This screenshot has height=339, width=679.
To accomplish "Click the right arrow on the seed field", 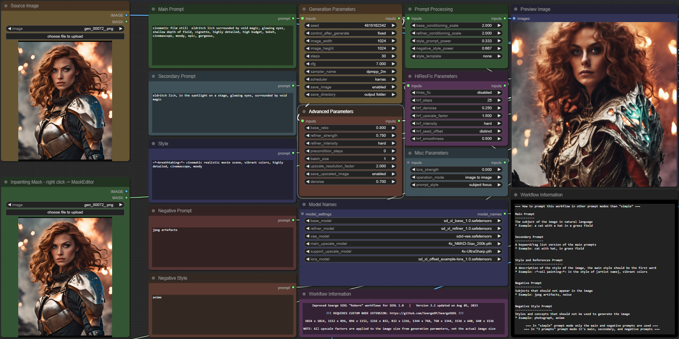I will click(393, 26).
